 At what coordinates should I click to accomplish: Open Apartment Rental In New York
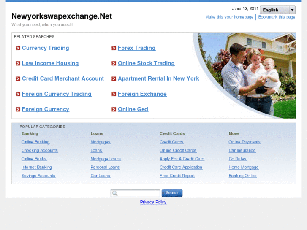click(x=159, y=78)
